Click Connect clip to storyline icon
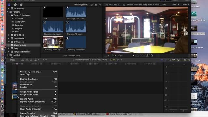Image resolution: width=208 pixels, height=117 pixels. pyautogui.click(x=23, y=60)
